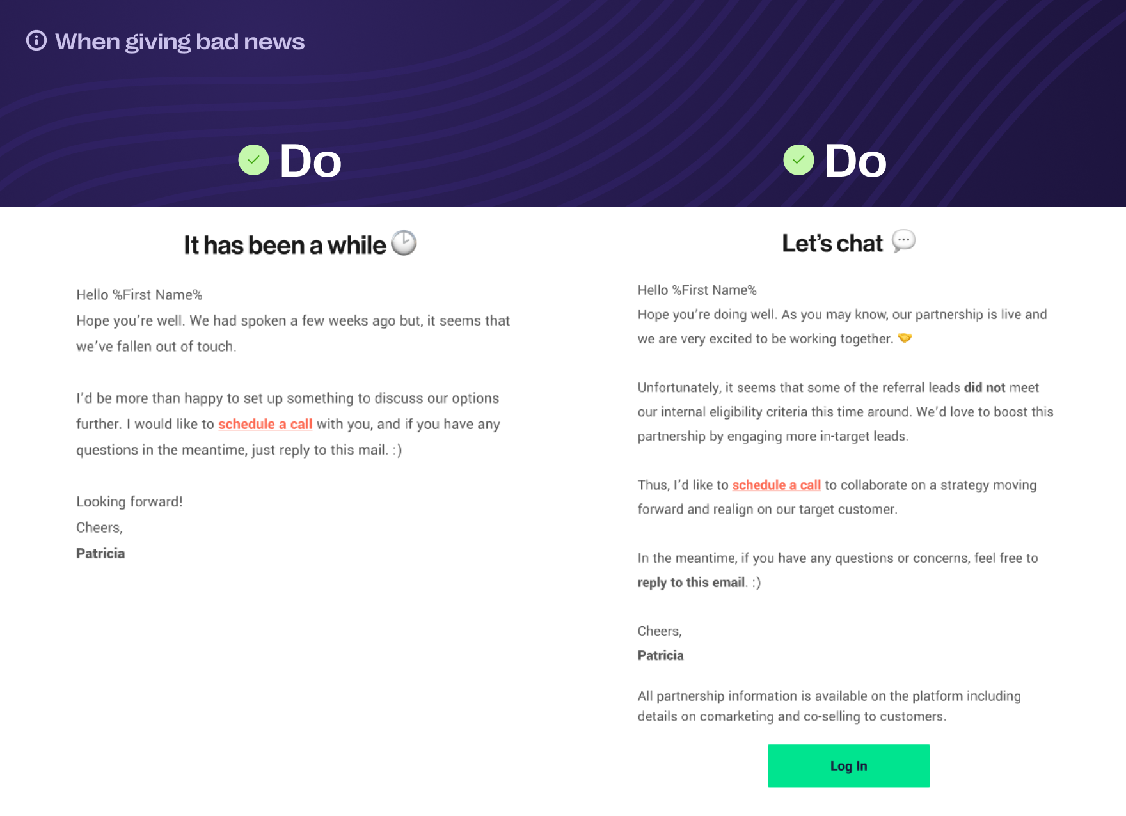Click the clock emoji after 'It has been a while'
The width and height of the screenshot is (1126, 816).
point(404,243)
